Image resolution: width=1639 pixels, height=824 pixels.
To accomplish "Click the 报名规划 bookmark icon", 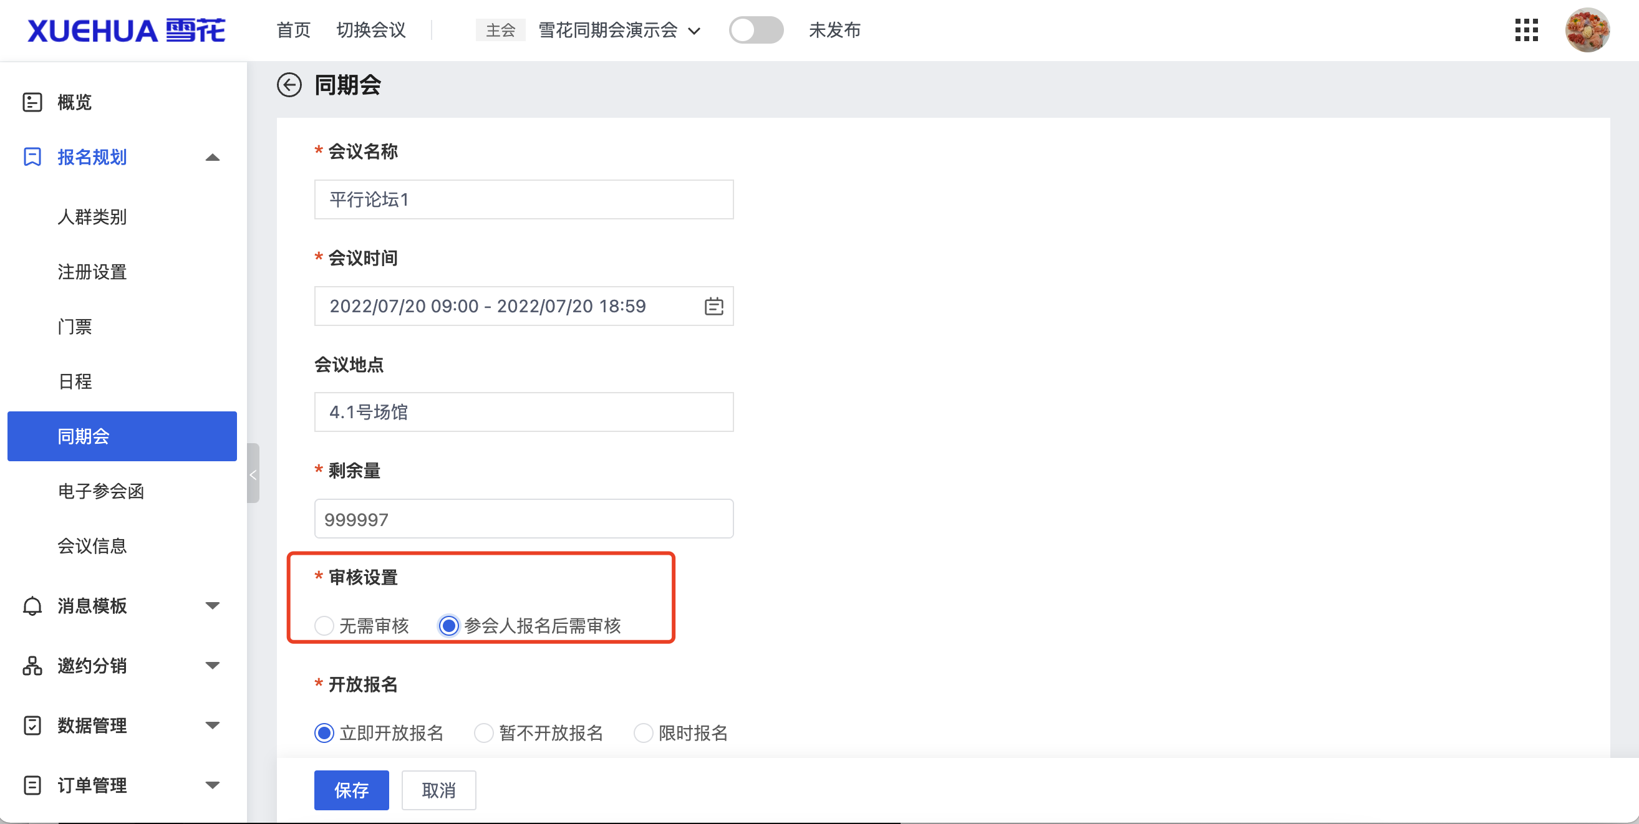I will [x=32, y=157].
